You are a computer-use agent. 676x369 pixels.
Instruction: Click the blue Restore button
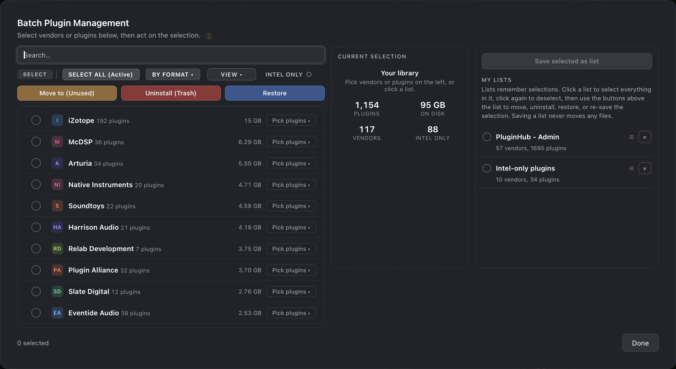coord(275,93)
